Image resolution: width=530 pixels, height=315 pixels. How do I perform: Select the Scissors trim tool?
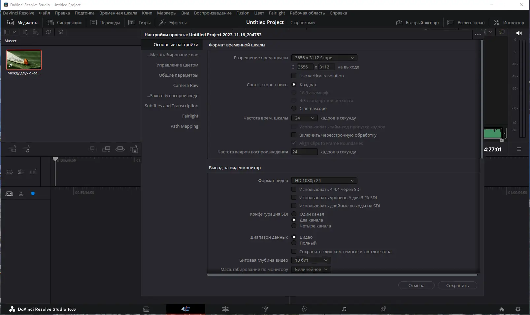click(21, 194)
